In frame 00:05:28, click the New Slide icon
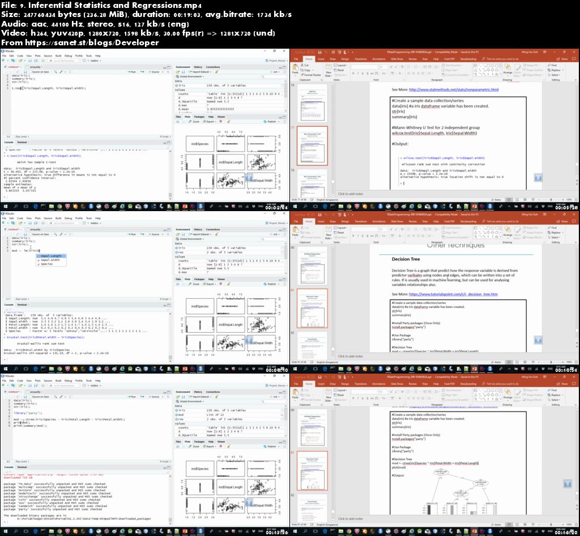The image size is (580, 536). (329, 67)
